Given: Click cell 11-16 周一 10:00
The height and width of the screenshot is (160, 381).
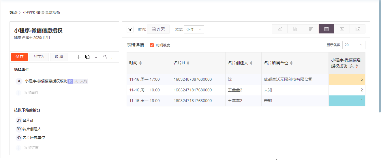Looking at the screenshot, I should click(x=149, y=90).
